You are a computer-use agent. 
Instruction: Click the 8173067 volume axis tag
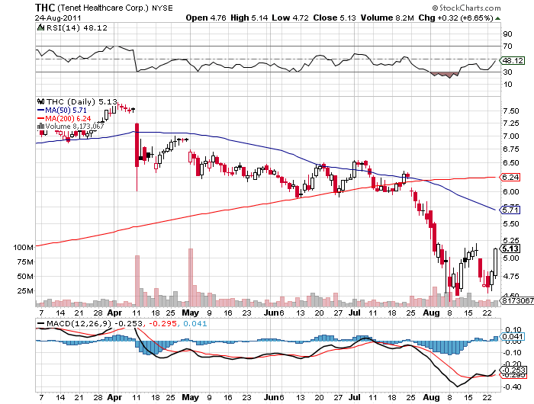[517, 300]
